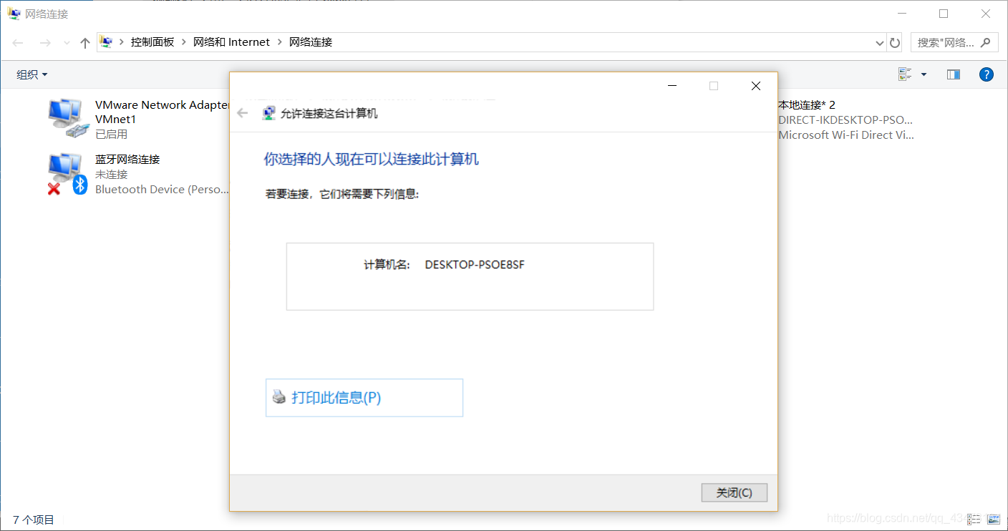Open the 组织 menu
1008x531 pixels.
(x=32, y=74)
